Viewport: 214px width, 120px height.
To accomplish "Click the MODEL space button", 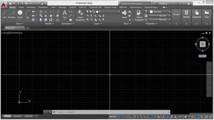I will 113,117.
